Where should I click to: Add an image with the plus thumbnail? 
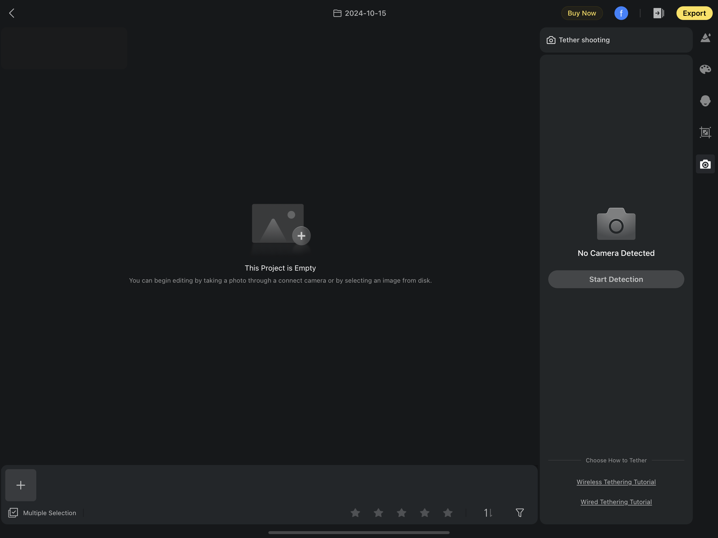21,485
